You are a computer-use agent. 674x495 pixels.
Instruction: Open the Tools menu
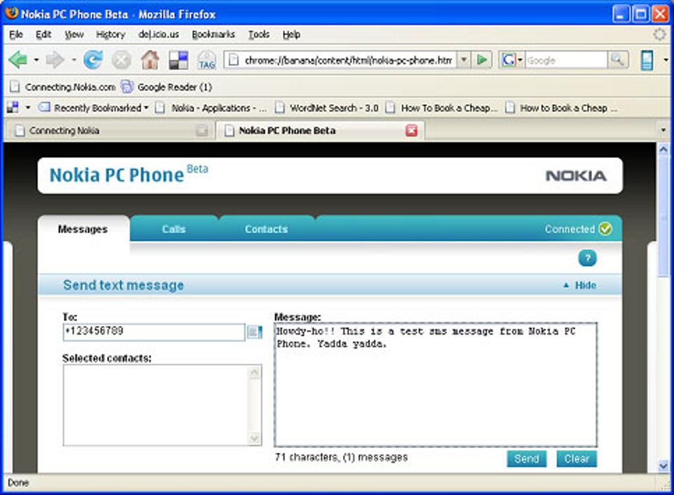[x=259, y=34]
